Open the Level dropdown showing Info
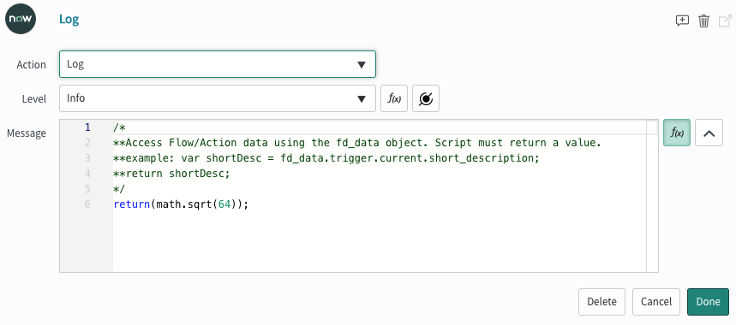Viewport: 736px width, 325px height. click(x=218, y=98)
